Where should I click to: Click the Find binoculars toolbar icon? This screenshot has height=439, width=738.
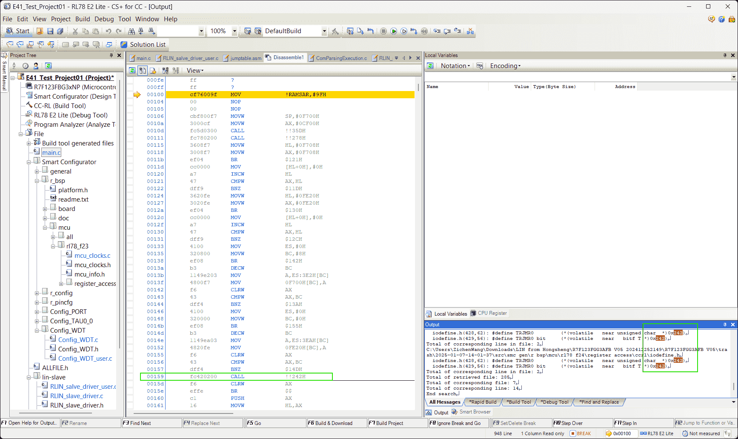click(132, 31)
